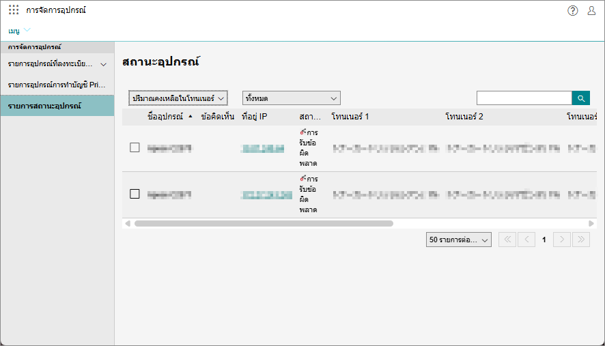Open the ทั้งหมด filter dropdown
The image size is (605, 346).
tap(291, 98)
